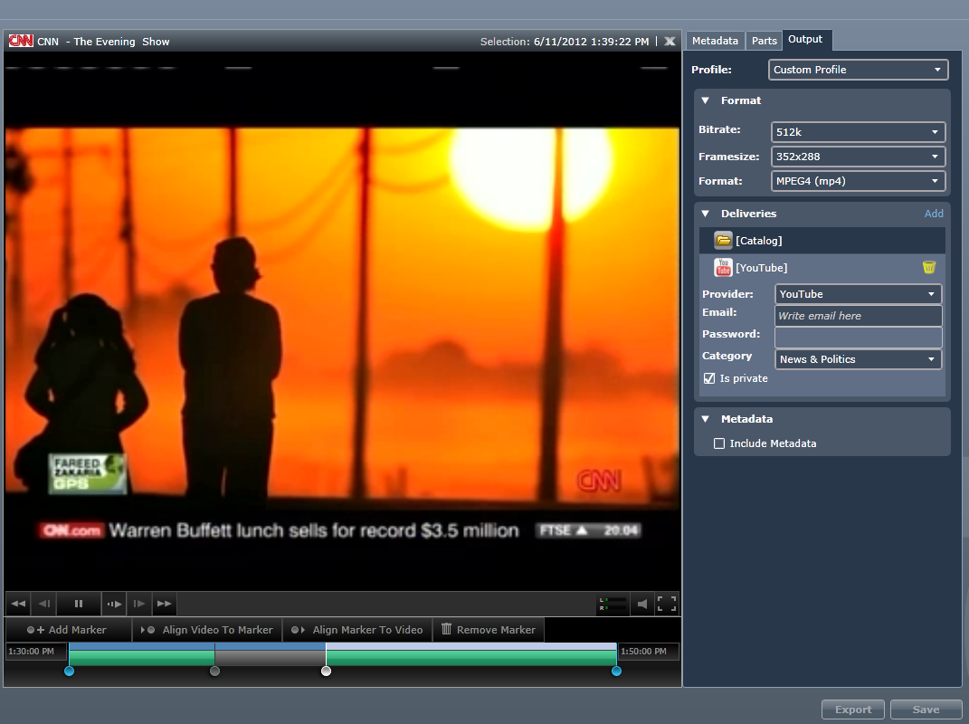
Task: Click Add link in Deliveries section
Action: pyautogui.click(x=934, y=214)
